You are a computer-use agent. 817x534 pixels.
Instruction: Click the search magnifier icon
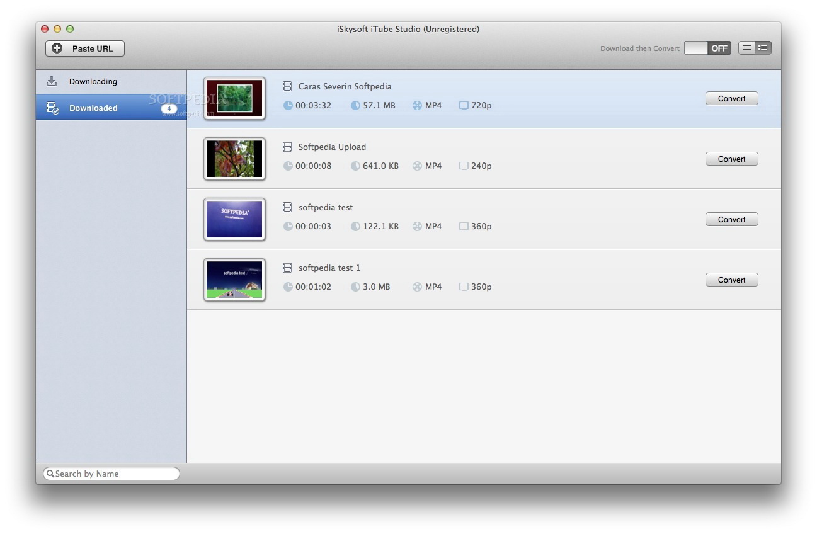pyautogui.click(x=50, y=474)
